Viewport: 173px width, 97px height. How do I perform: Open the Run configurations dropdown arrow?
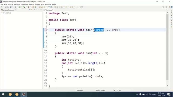coord(22,7)
